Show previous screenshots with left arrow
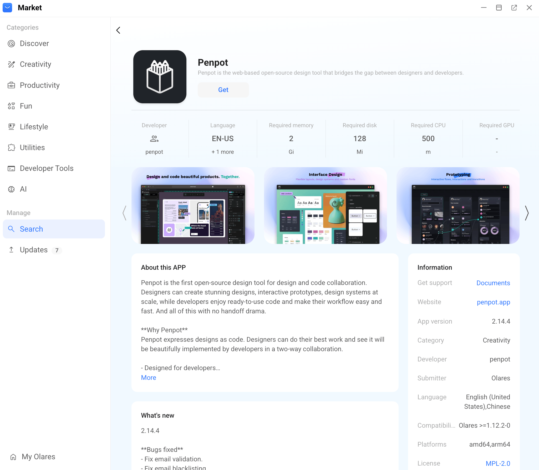The height and width of the screenshot is (470, 539). [x=125, y=213]
